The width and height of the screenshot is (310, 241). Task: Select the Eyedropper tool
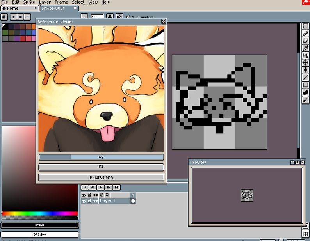pos(305,48)
